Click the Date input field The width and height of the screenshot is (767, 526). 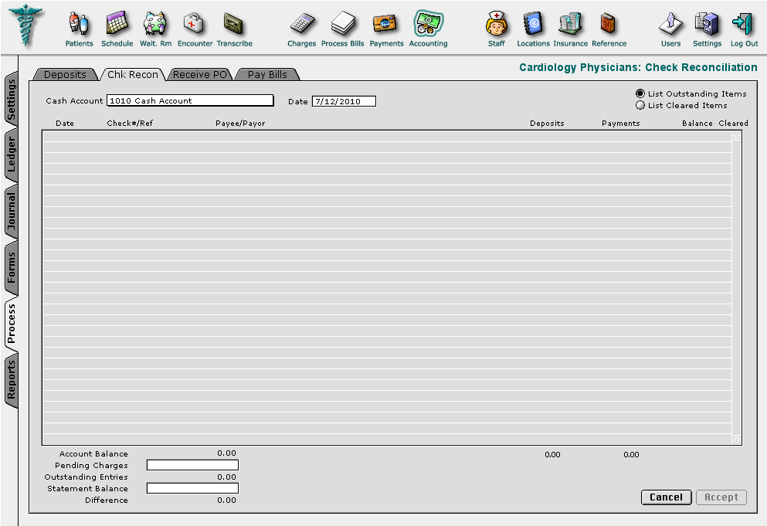click(344, 101)
